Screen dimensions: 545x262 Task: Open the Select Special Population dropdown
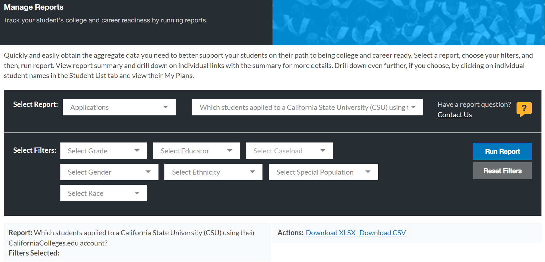coord(323,172)
